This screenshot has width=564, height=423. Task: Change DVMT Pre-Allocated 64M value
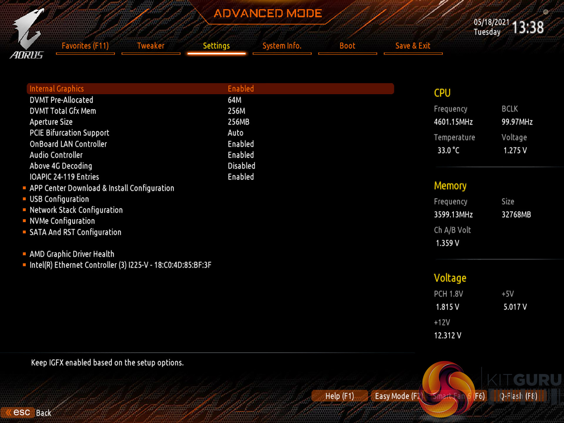234,100
